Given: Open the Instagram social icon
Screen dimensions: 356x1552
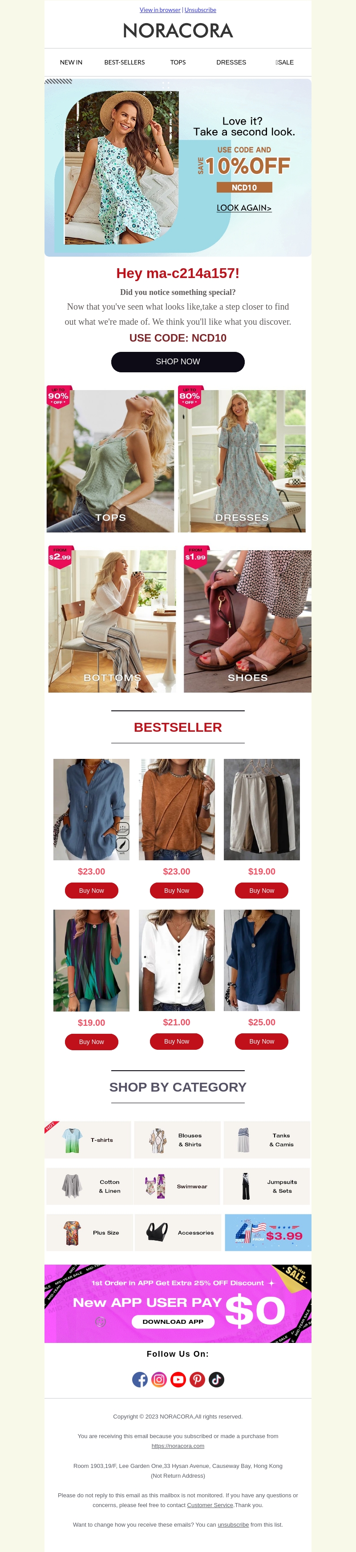Looking at the screenshot, I should click(159, 1379).
